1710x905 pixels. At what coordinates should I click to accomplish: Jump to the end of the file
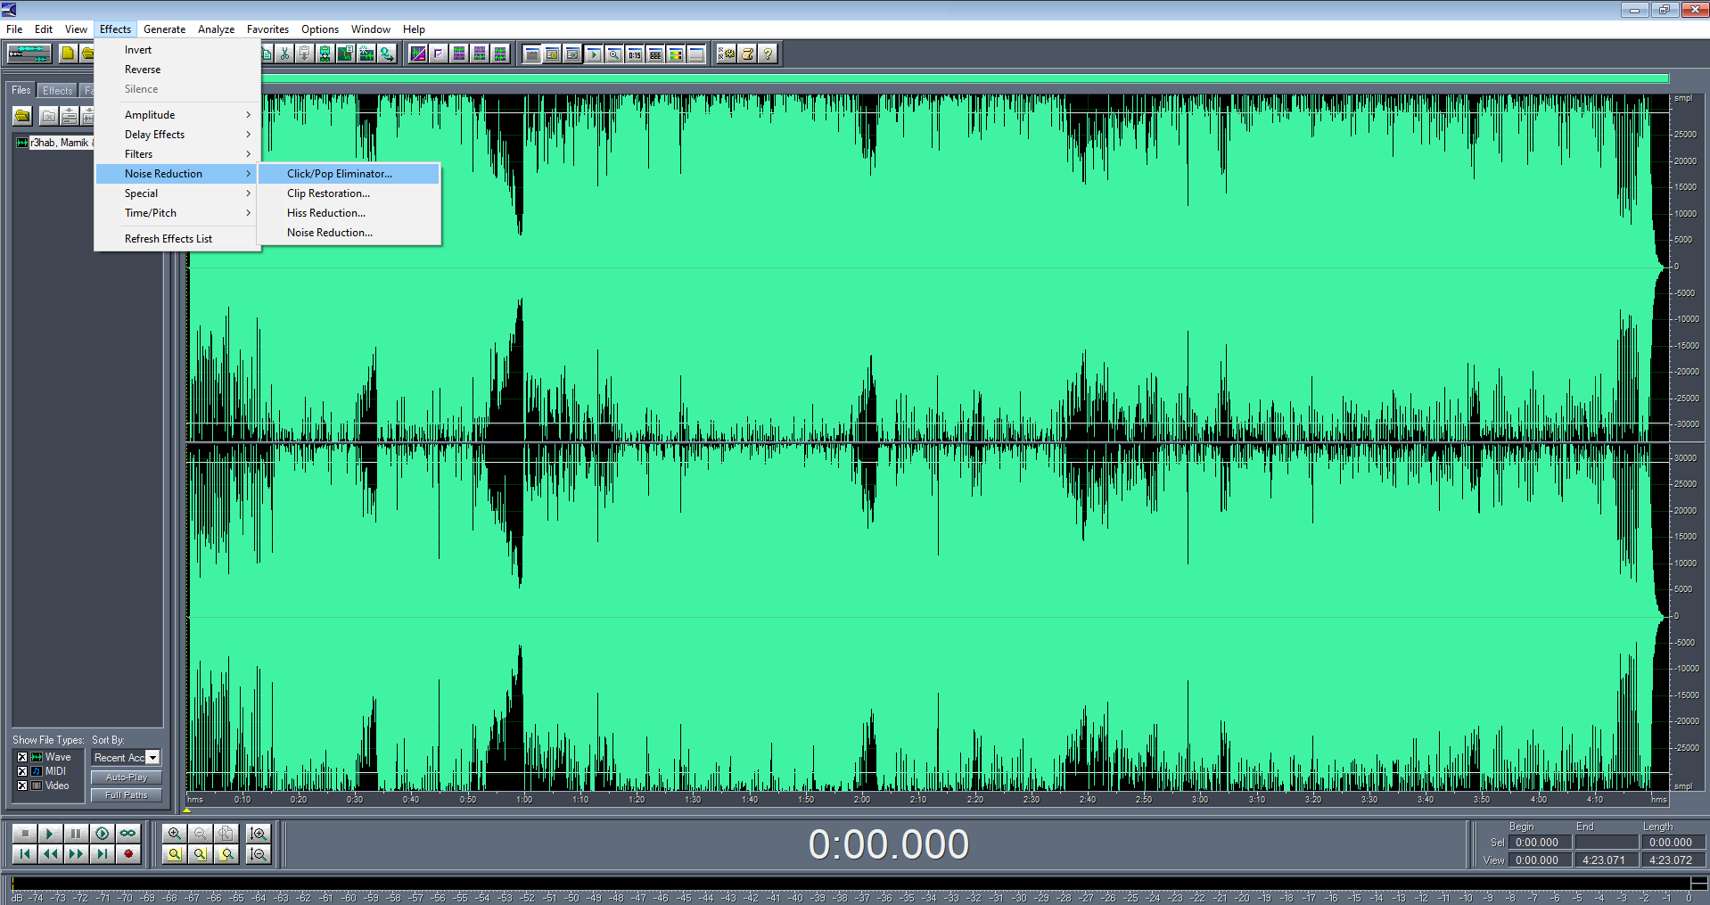pos(102,853)
